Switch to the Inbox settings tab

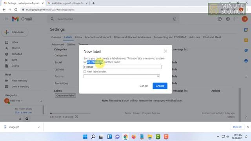78,37
